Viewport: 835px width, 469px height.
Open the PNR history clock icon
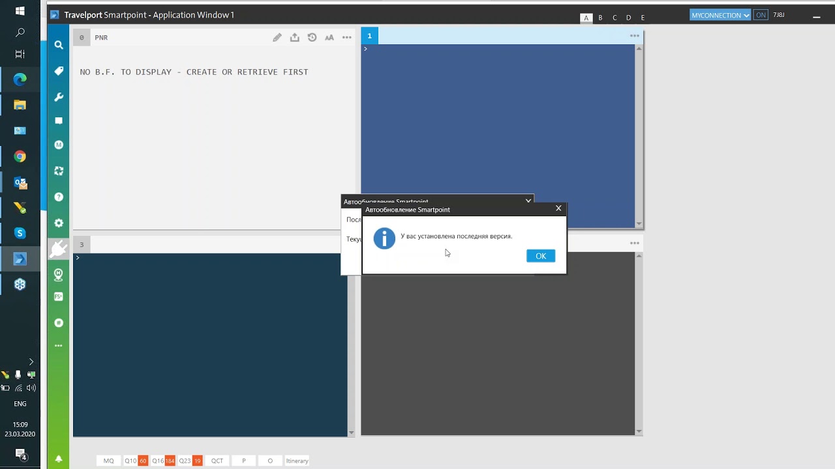(x=312, y=37)
